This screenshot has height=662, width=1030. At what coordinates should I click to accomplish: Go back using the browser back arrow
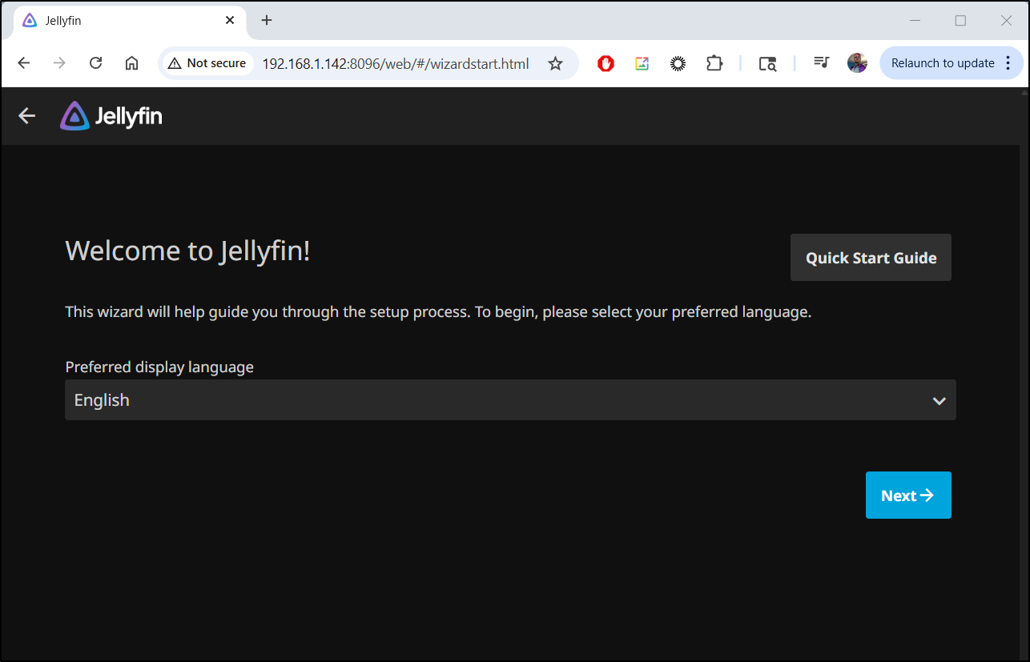click(23, 63)
